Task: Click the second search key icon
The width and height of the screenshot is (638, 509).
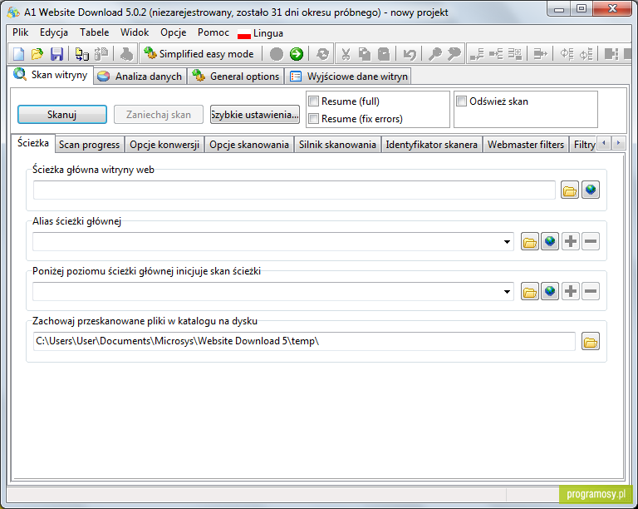Action: point(454,54)
